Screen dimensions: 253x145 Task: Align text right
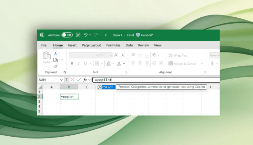point(147,63)
